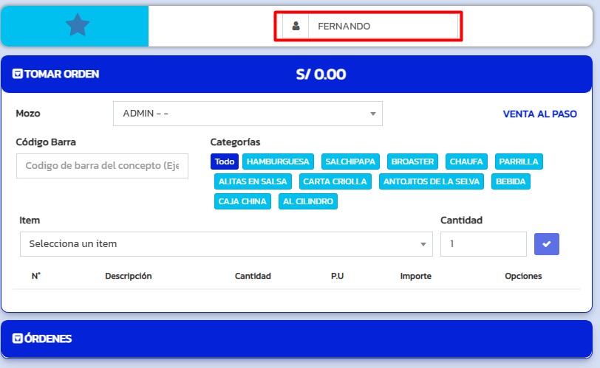Click the ÓRDENES panel icon
600x368 pixels.
tap(18, 339)
